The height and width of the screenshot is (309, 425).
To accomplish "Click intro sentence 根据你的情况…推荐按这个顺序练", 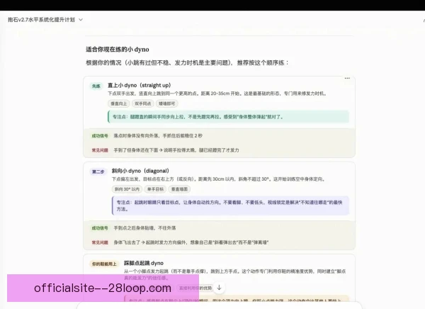I will (187, 62).
